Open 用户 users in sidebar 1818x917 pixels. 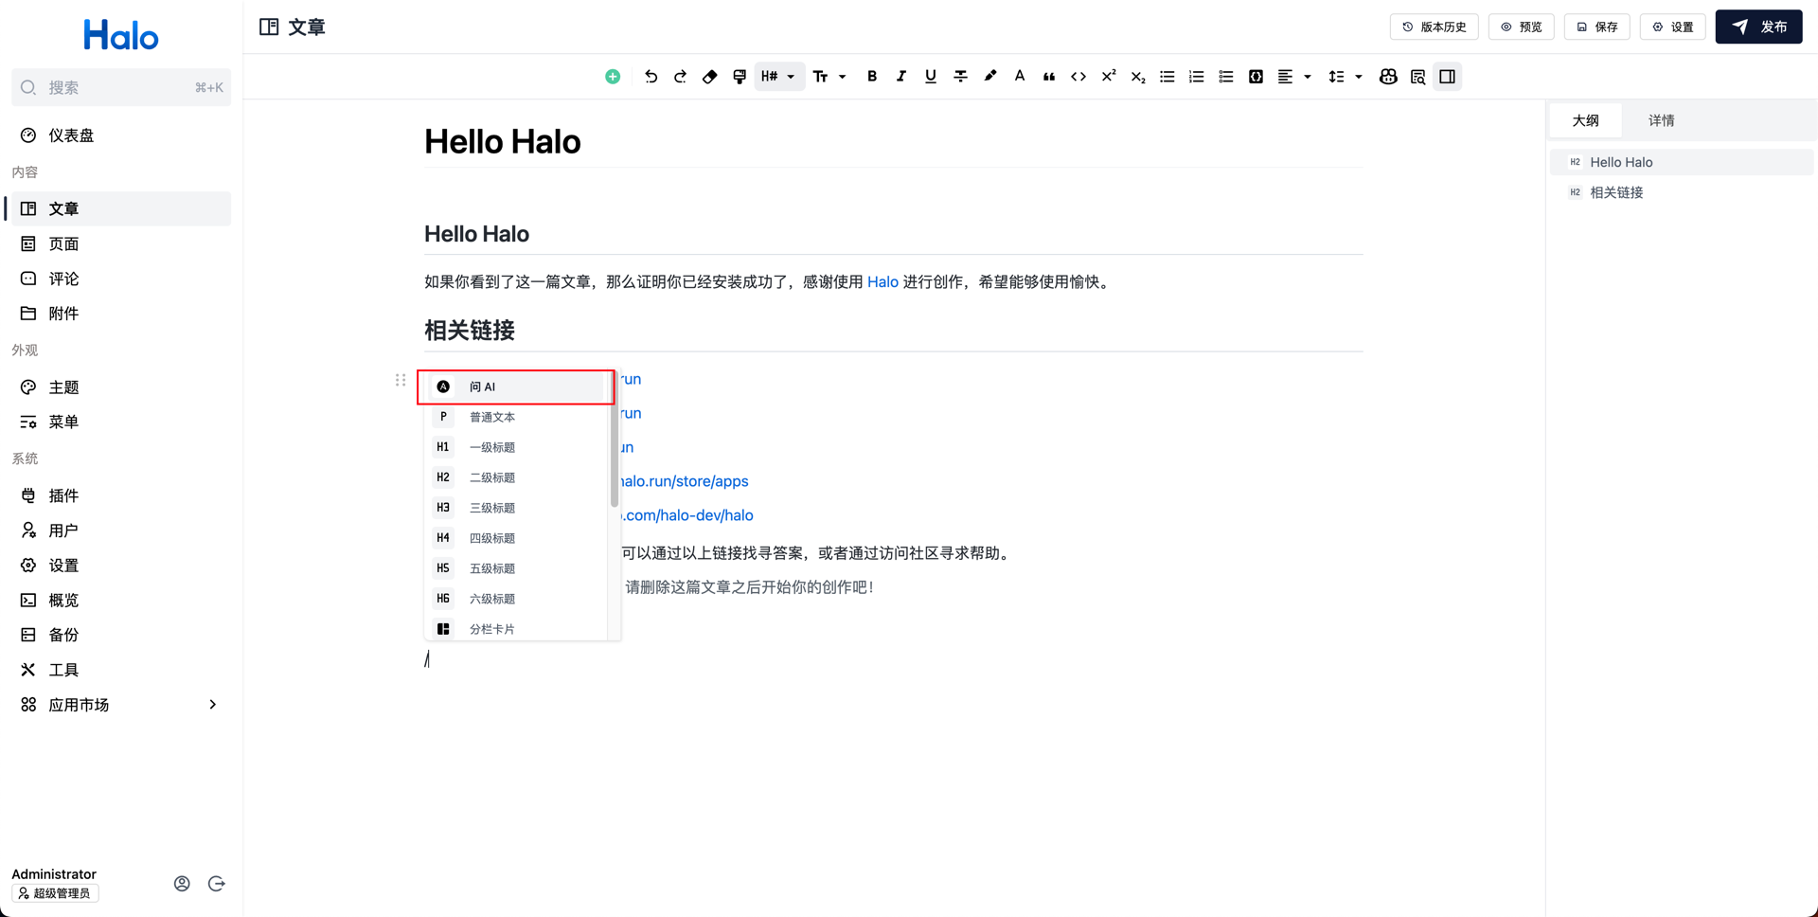(x=121, y=530)
